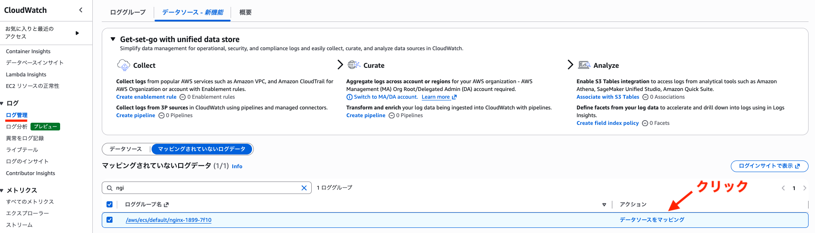Viewport: 815px width, 233px height.
Task: Open the table column settings triangle icon
Action: pos(604,205)
